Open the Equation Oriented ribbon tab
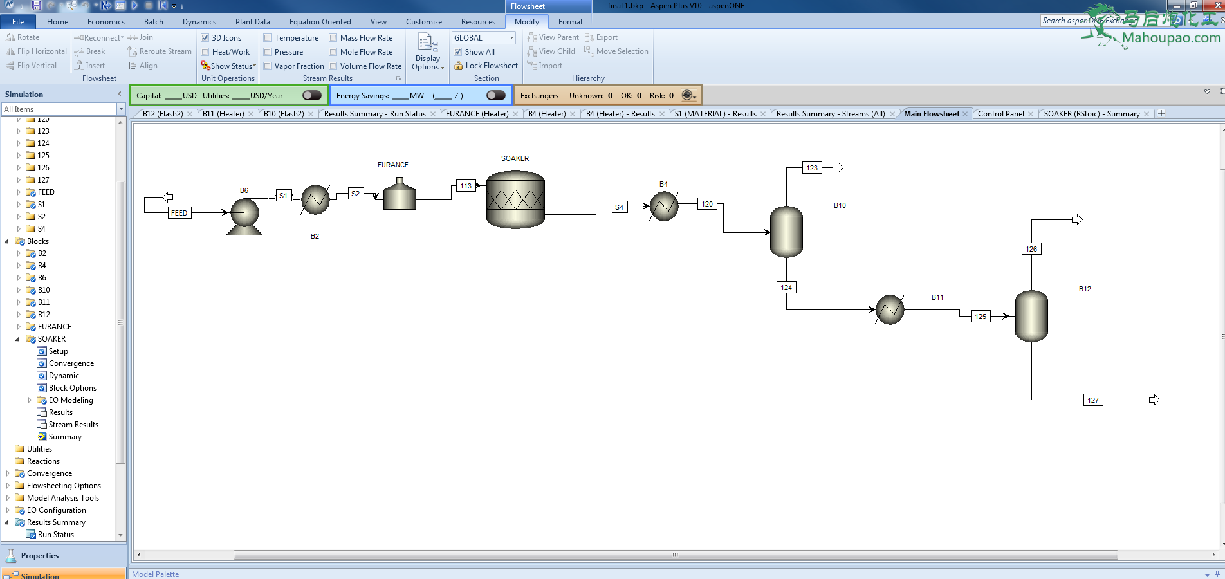 pyautogui.click(x=320, y=21)
